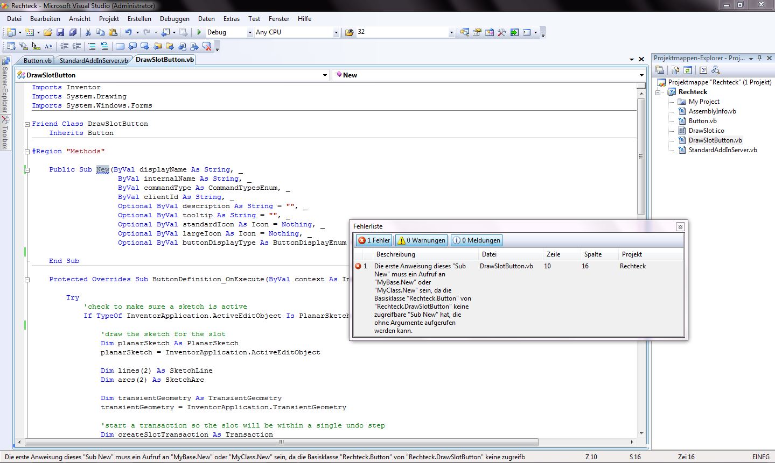Click the Datei column header in Fehlerliste
The image size is (775, 463).
[511, 254]
